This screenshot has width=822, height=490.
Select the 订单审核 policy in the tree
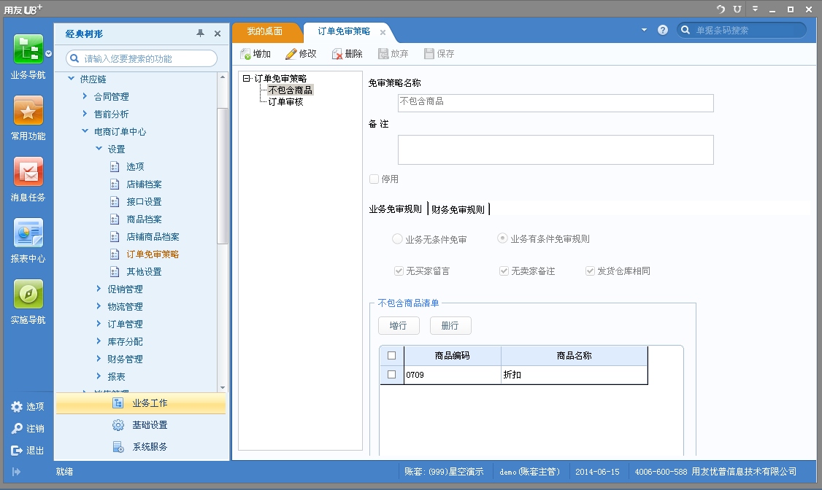point(285,102)
